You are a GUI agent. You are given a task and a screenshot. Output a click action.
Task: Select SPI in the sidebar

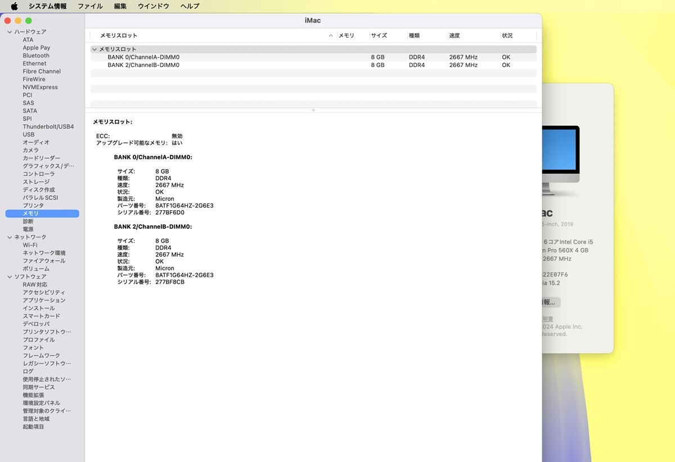[28, 119]
